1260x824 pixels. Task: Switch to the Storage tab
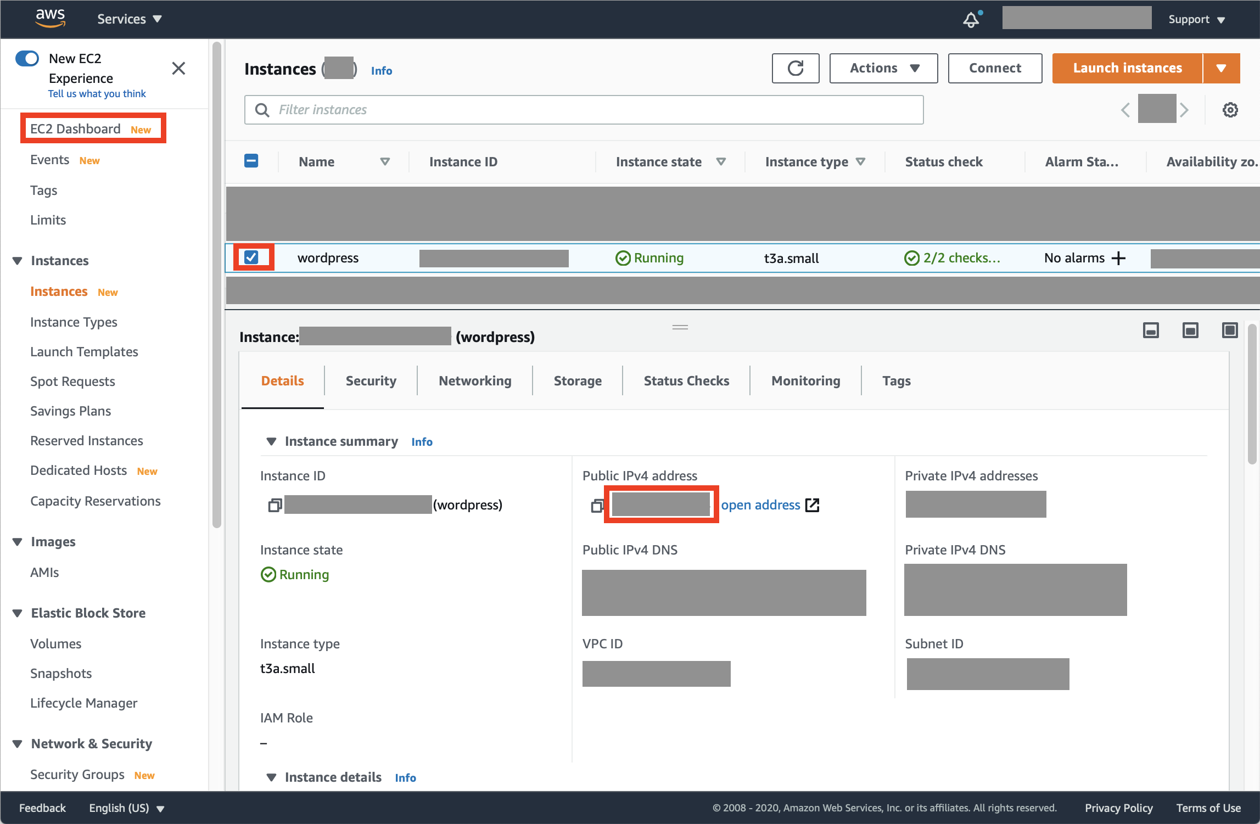tap(578, 381)
